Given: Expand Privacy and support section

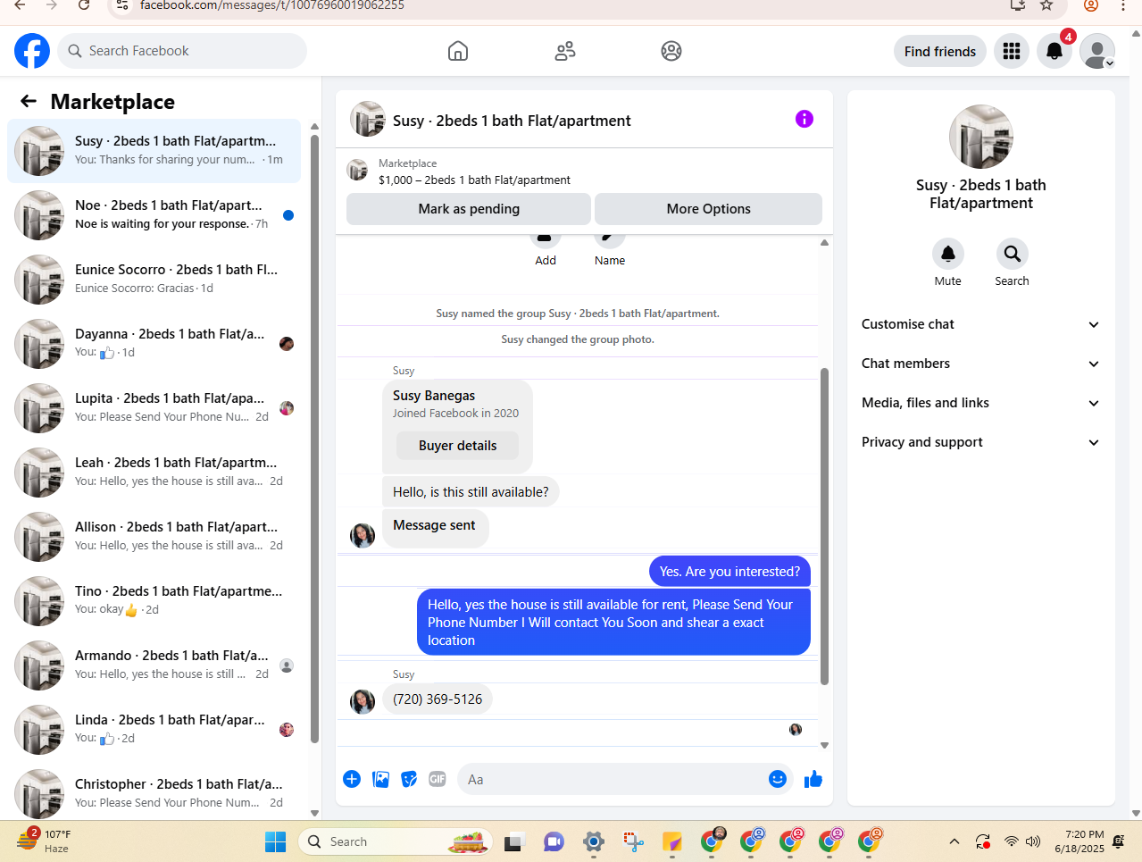Looking at the screenshot, I should point(980,442).
